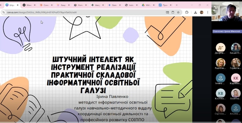Click the 'Павленко Ірина Миколаї...' name label
This screenshot has height=123, width=242.
tap(227, 31)
